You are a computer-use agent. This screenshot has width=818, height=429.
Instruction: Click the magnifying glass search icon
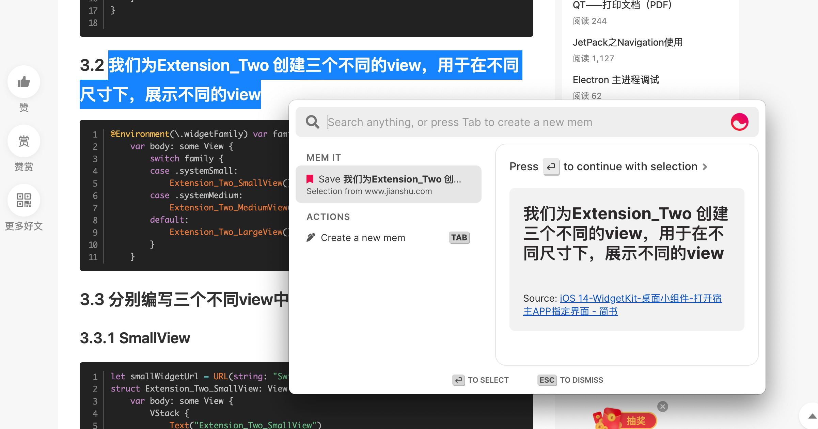tap(312, 122)
